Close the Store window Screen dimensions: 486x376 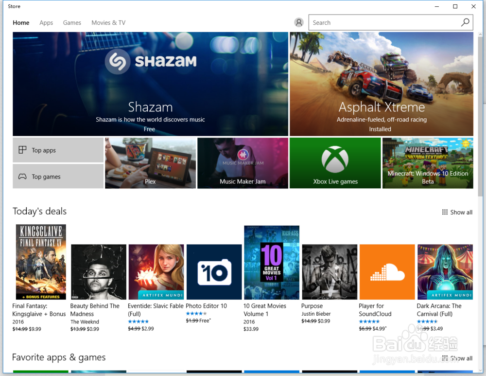click(x=473, y=6)
